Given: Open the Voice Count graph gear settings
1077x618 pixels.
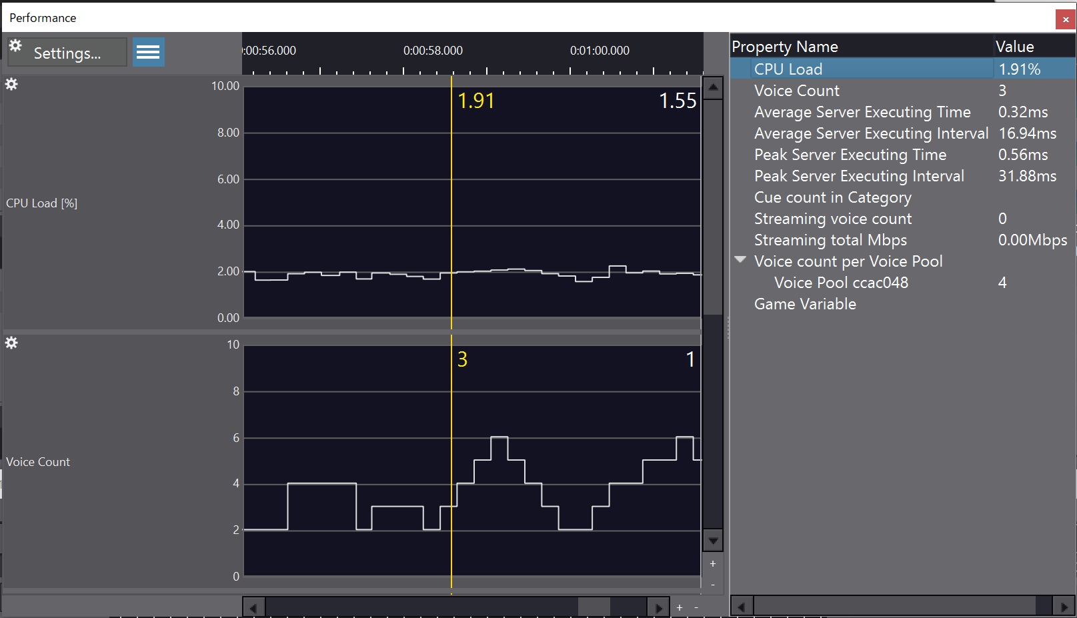Looking at the screenshot, I should 11,343.
